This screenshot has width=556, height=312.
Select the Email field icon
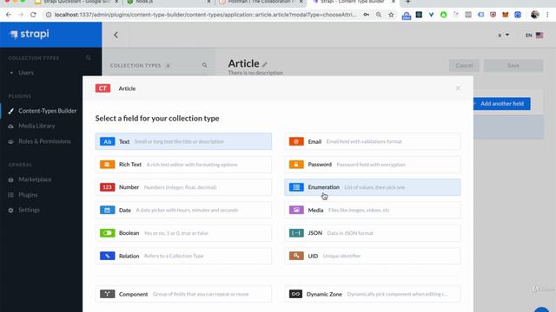coord(296,141)
